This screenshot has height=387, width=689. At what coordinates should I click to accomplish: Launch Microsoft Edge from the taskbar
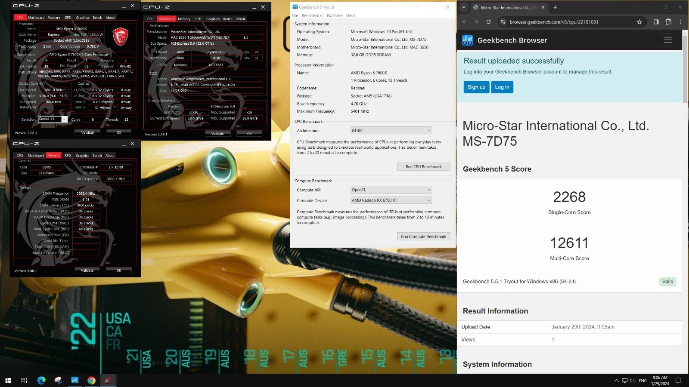(x=41, y=381)
